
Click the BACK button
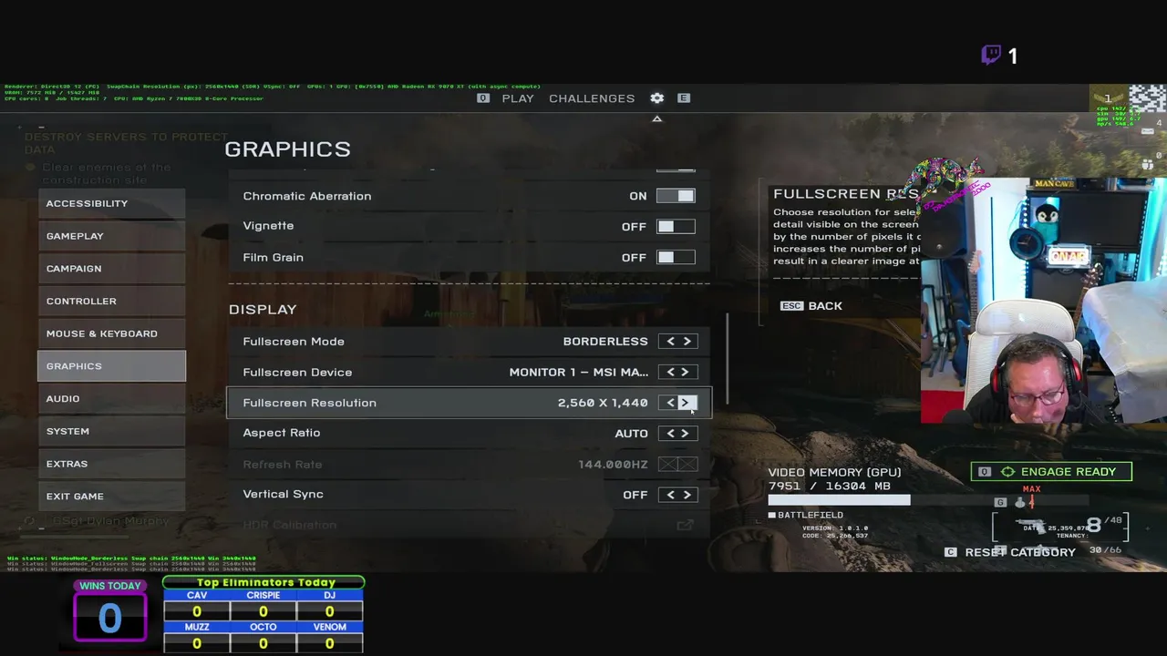pyautogui.click(x=811, y=306)
